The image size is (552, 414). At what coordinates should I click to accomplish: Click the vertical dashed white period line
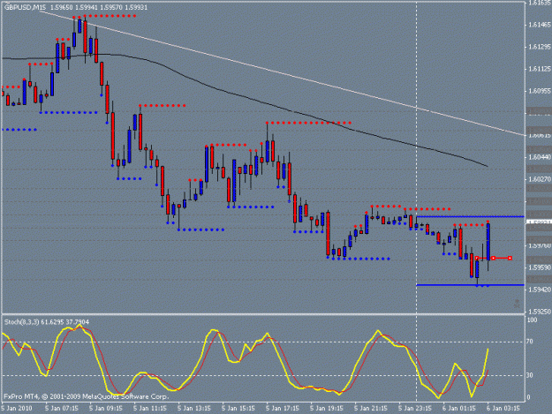coord(417,200)
